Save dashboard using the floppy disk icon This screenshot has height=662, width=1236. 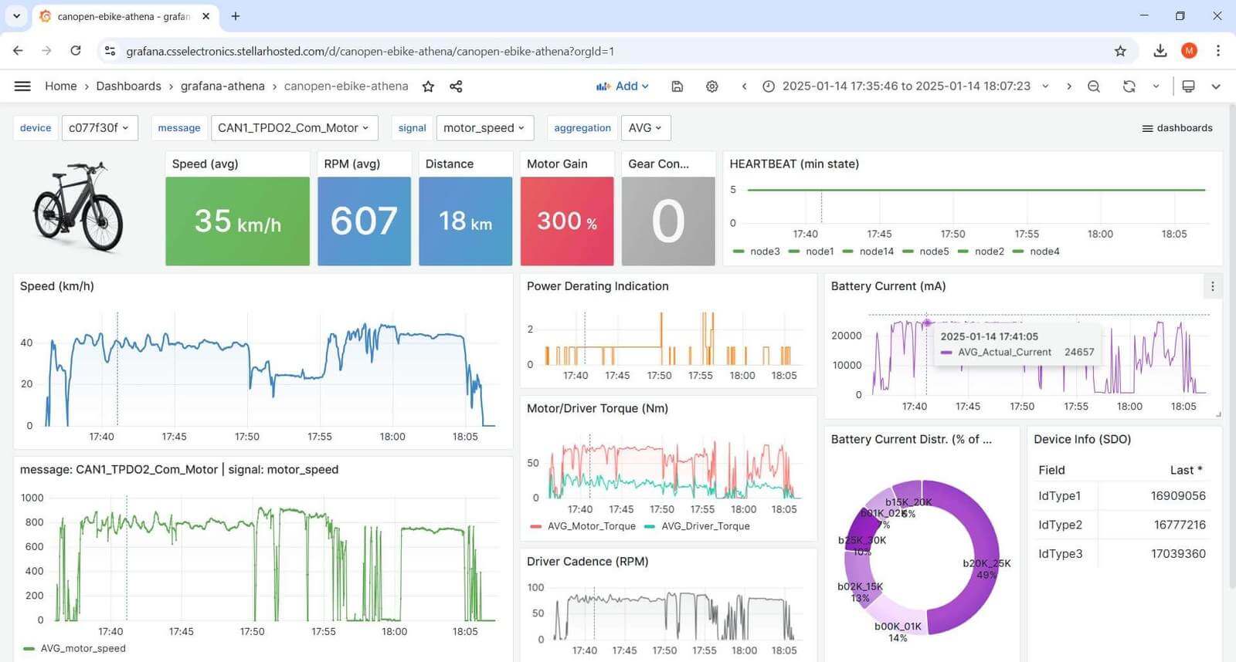(677, 86)
